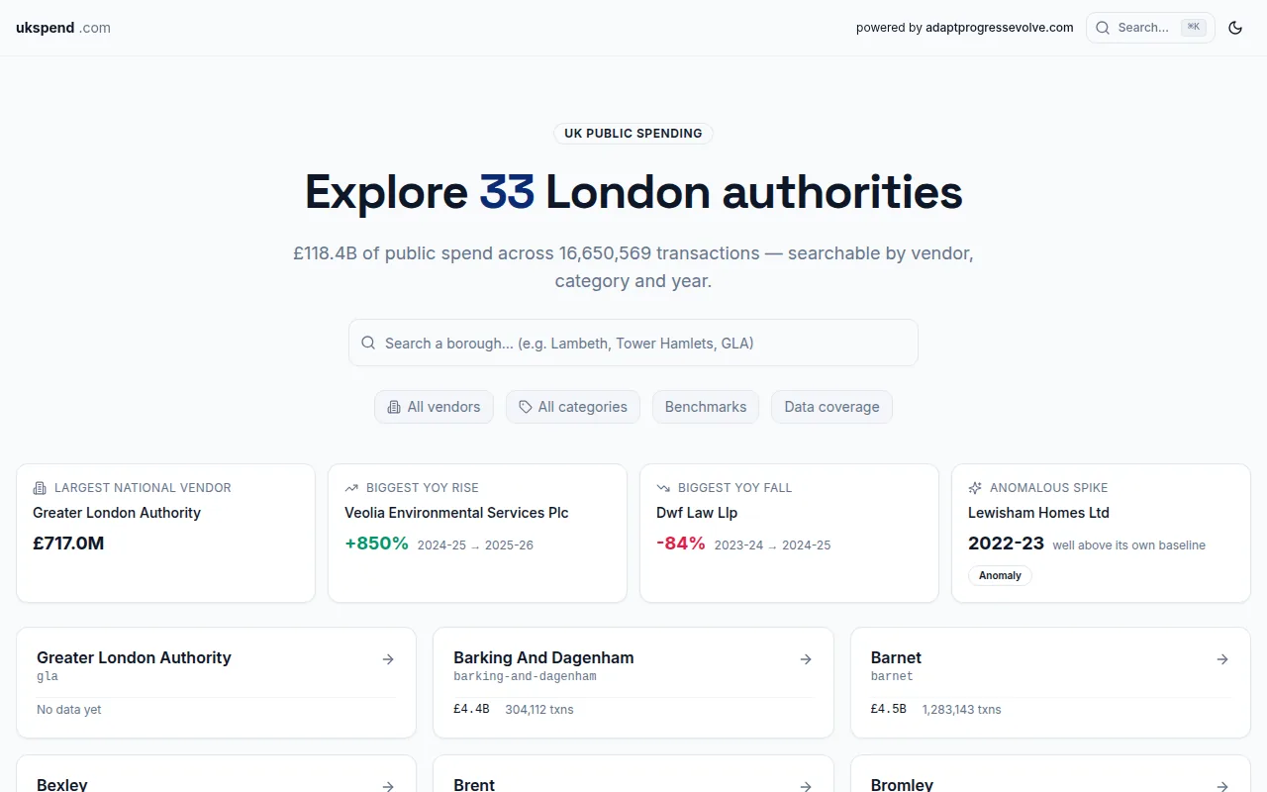
Task: Select Barking And Dagenham title
Action: point(543,657)
